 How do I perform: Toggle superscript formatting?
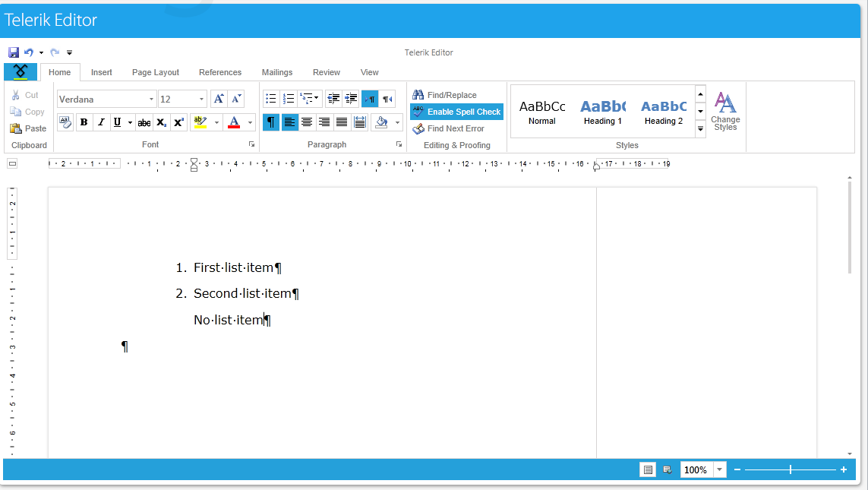tap(178, 122)
